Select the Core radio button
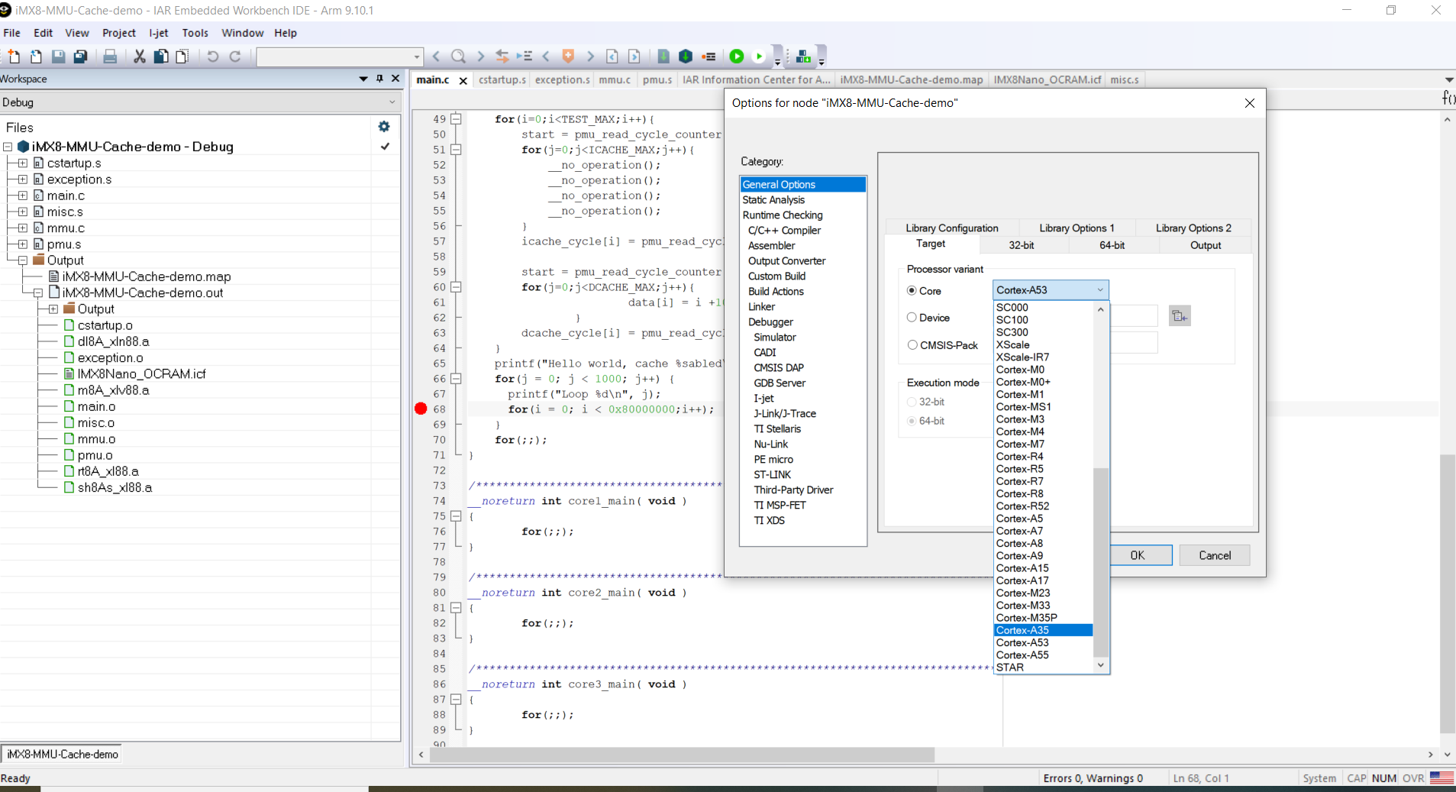1456x792 pixels. coord(912,291)
